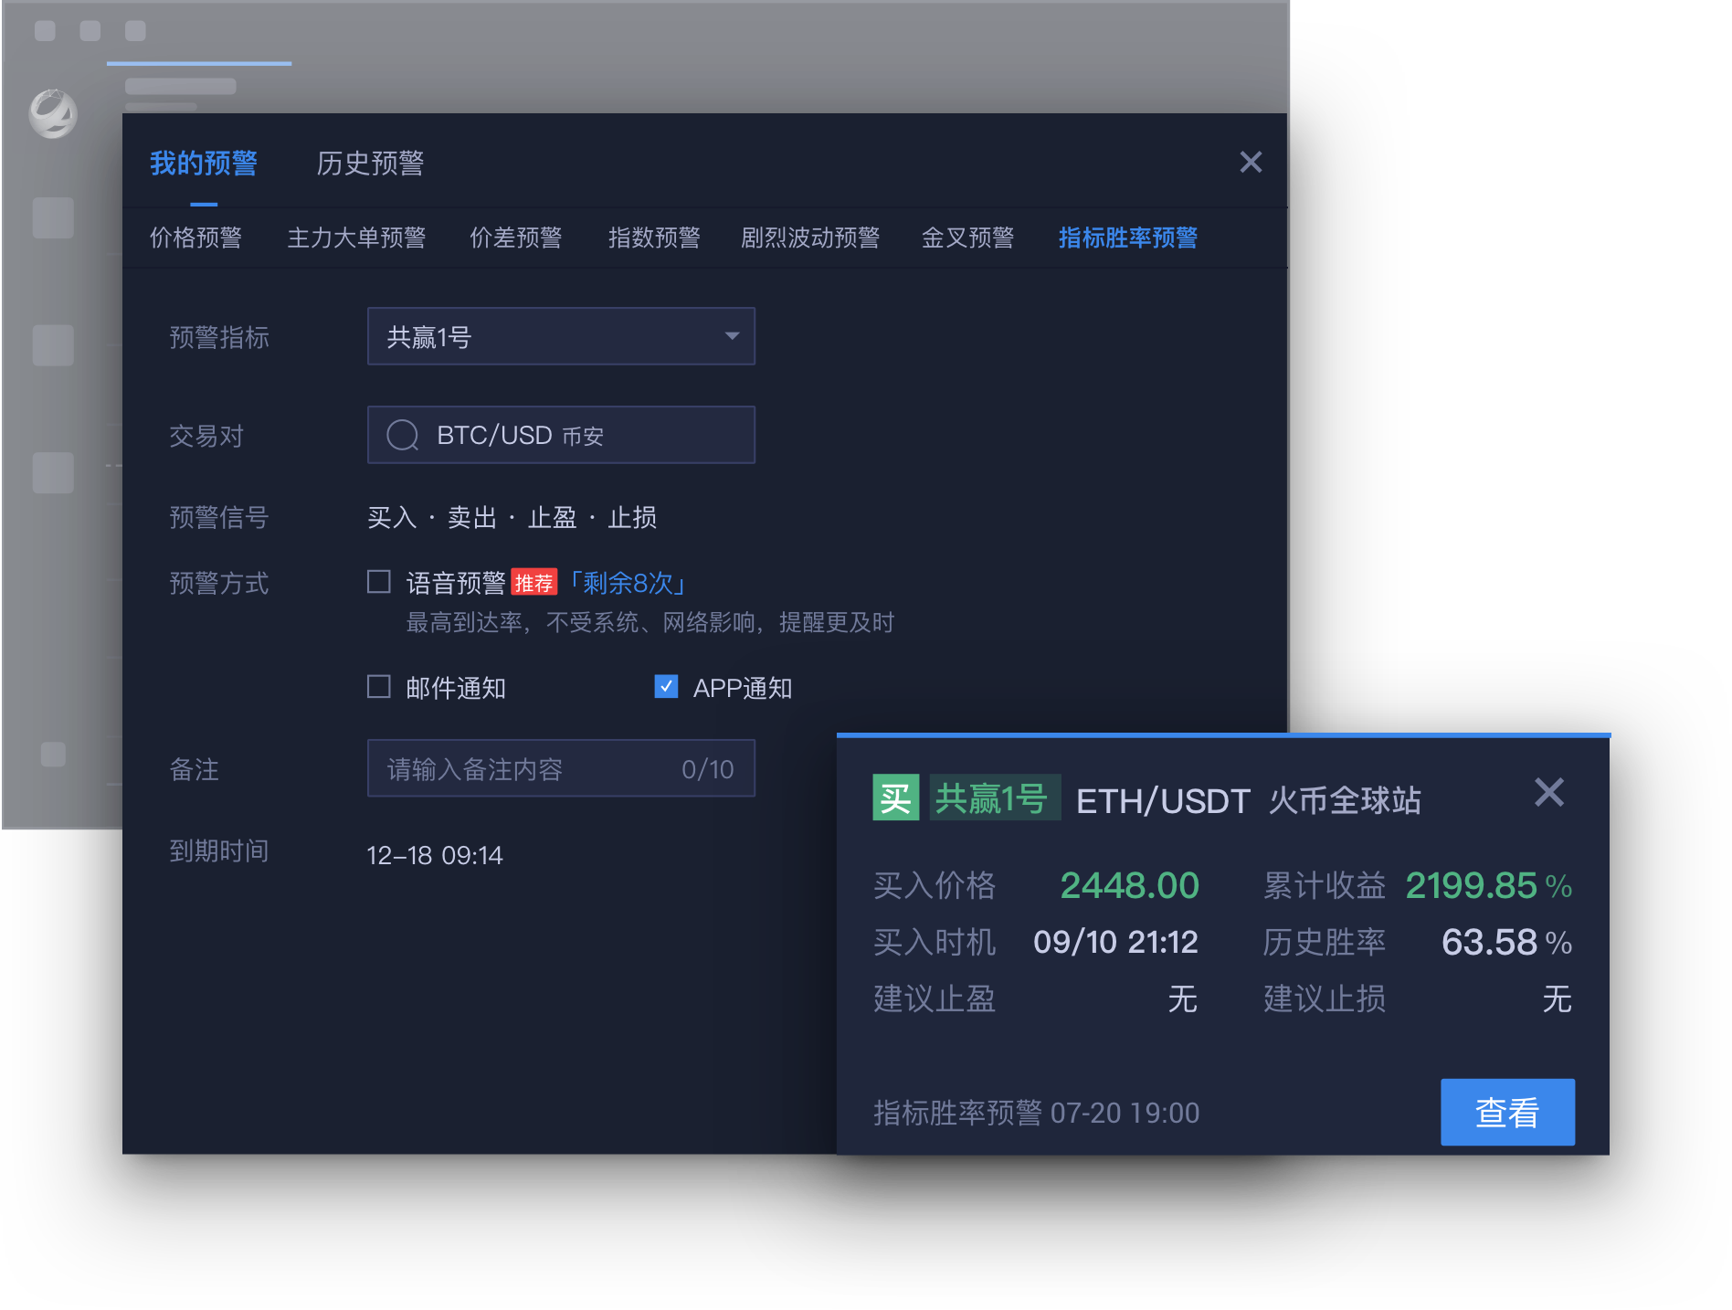Open the 价格预警 sub-tab

195,238
